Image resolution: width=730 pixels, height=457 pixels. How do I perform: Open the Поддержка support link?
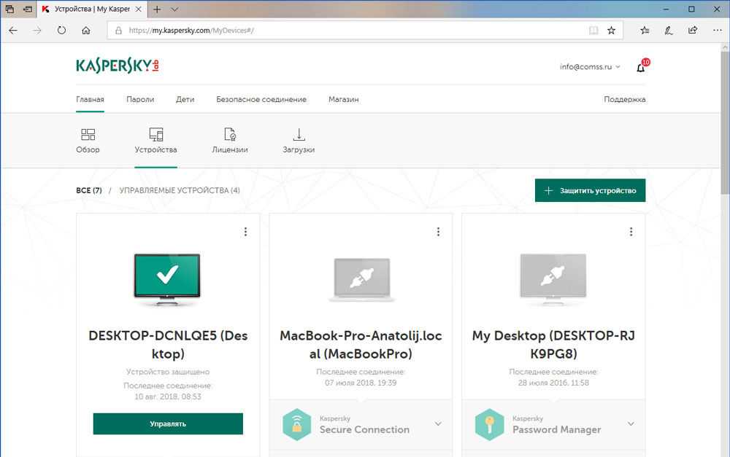click(x=624, y=99)
